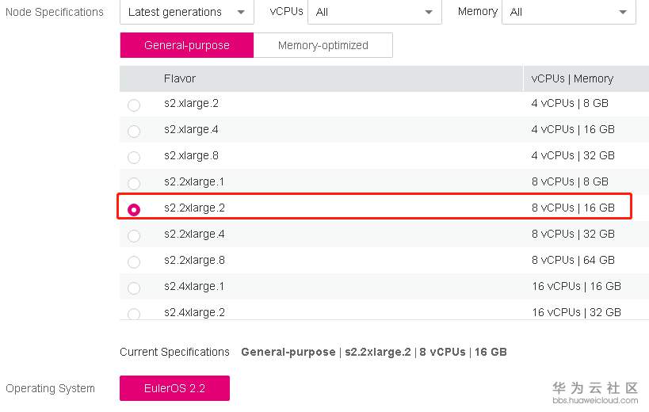
Task: Select the s2.4xlarge.1 flavor radio button
Action: (x=133, y=288)
